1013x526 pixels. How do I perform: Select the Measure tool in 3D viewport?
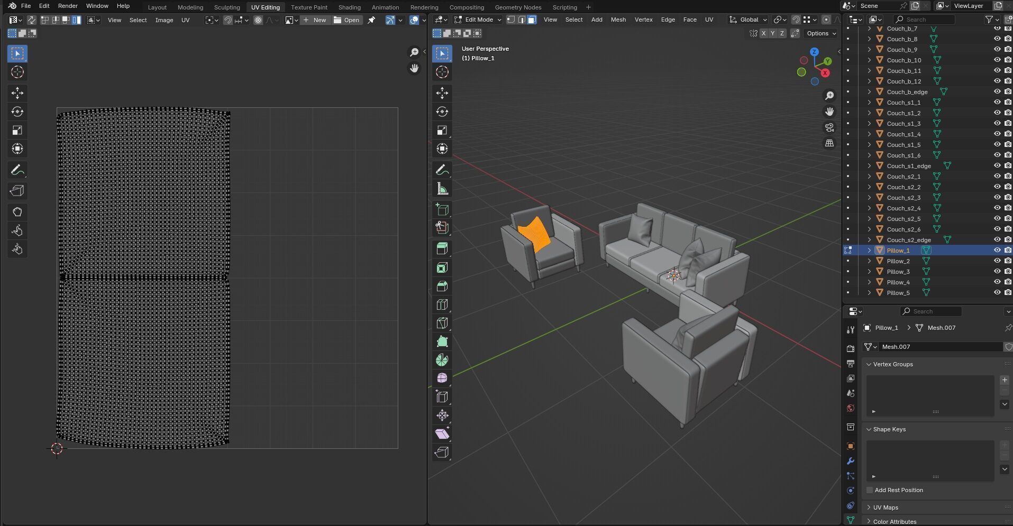click(x=442, y=189)
